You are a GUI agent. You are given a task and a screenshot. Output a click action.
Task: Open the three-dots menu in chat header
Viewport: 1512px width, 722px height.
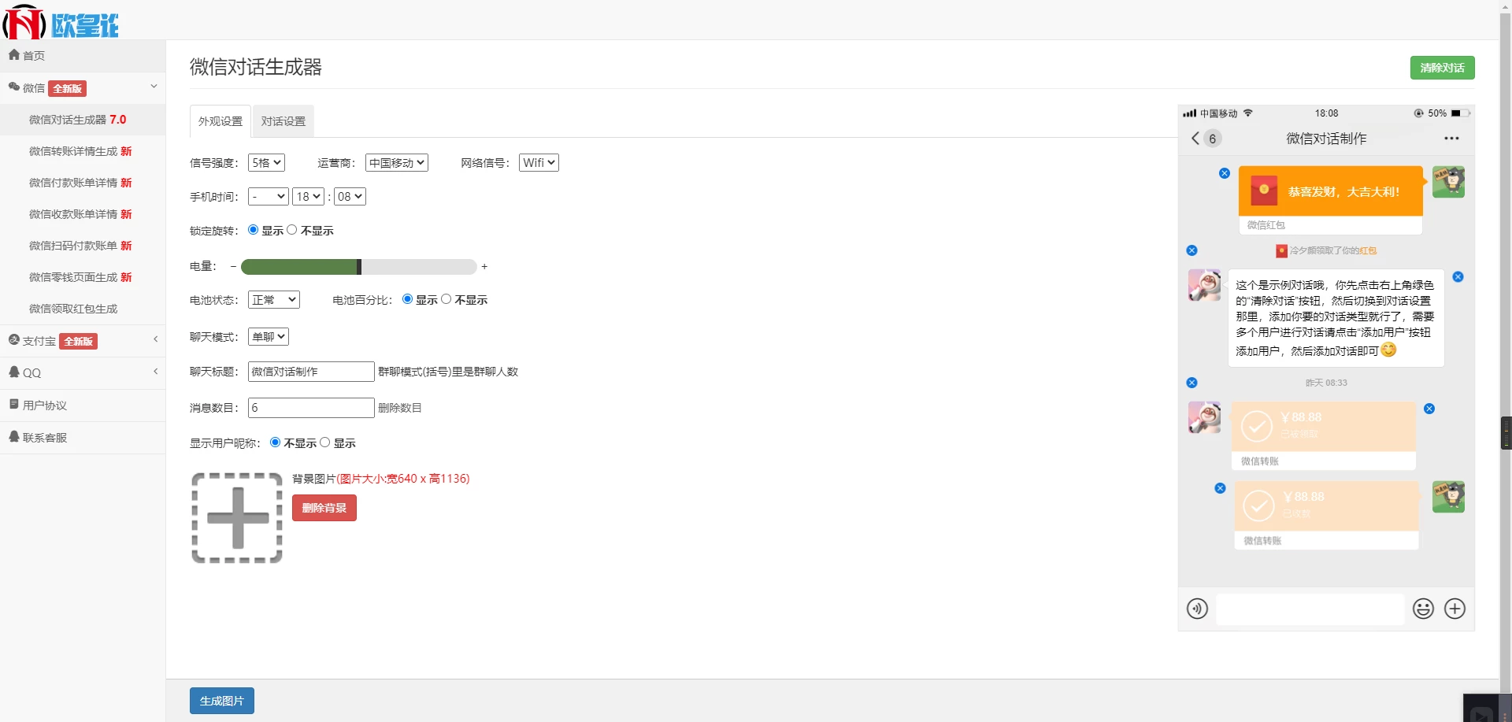[1451, 139]
